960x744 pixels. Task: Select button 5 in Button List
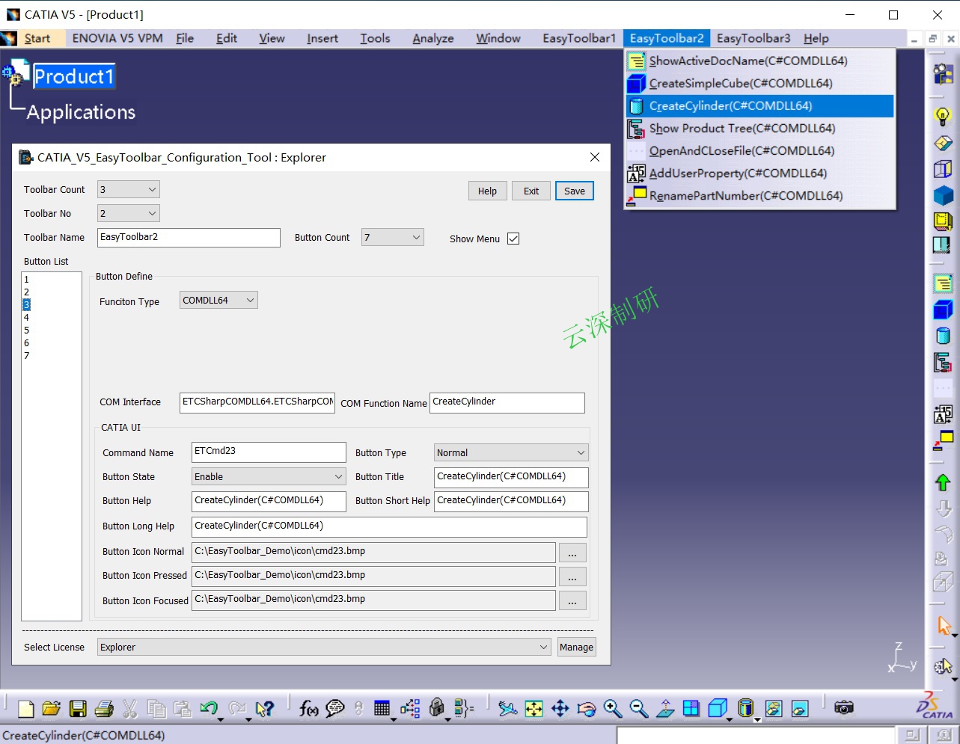point(26,330)
